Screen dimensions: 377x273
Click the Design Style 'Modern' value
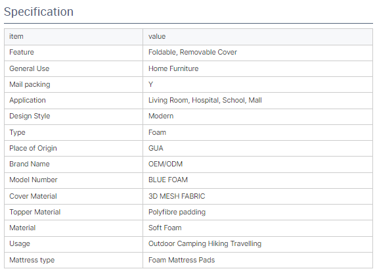click(161, 116)
